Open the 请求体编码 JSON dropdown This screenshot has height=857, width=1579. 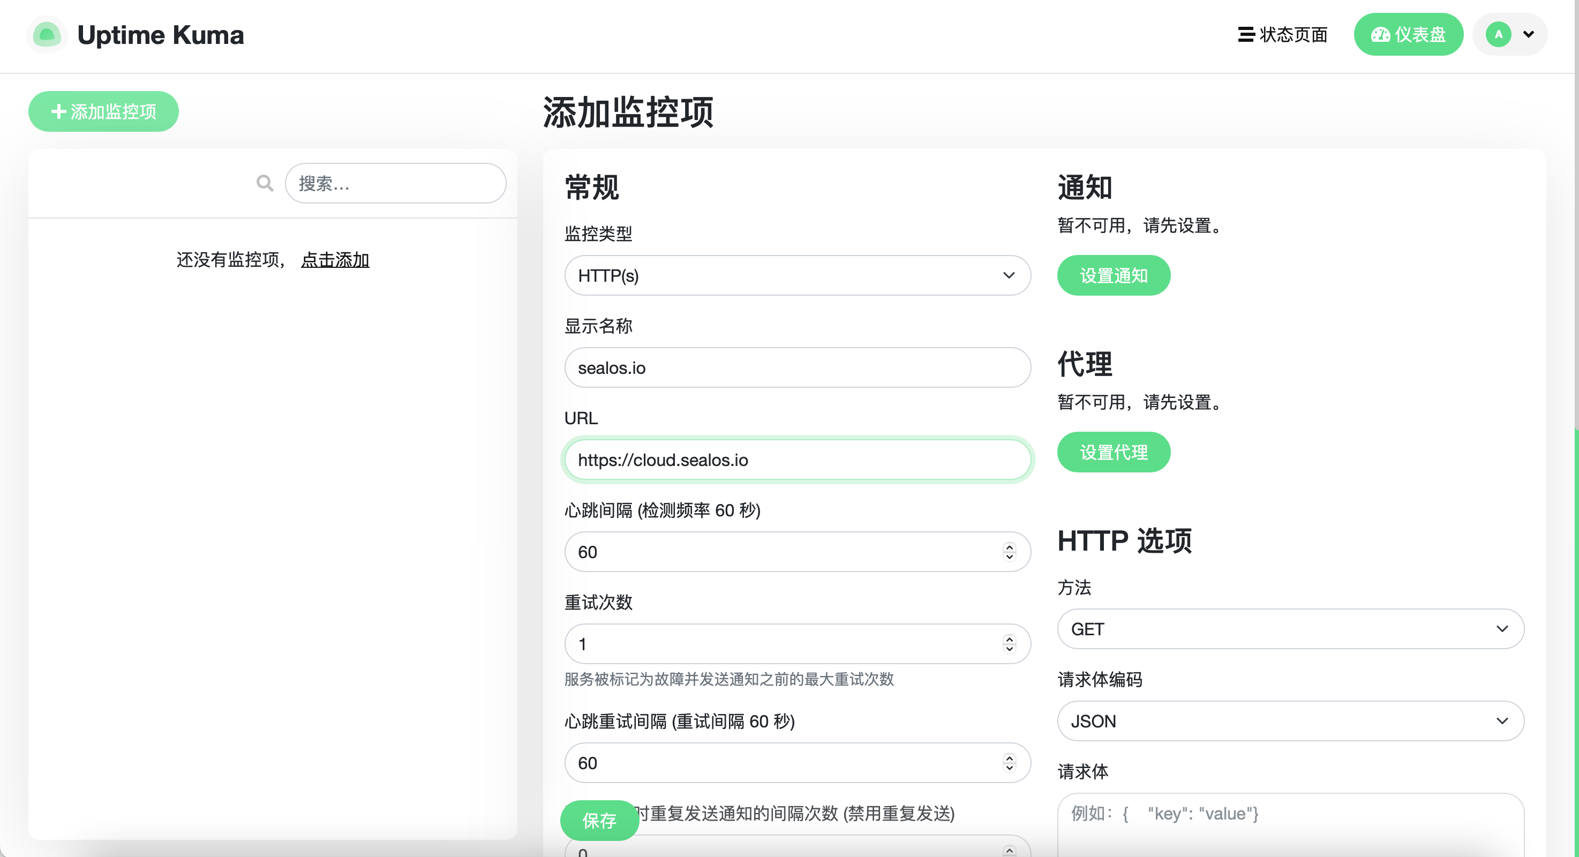tap(1290, 721)
